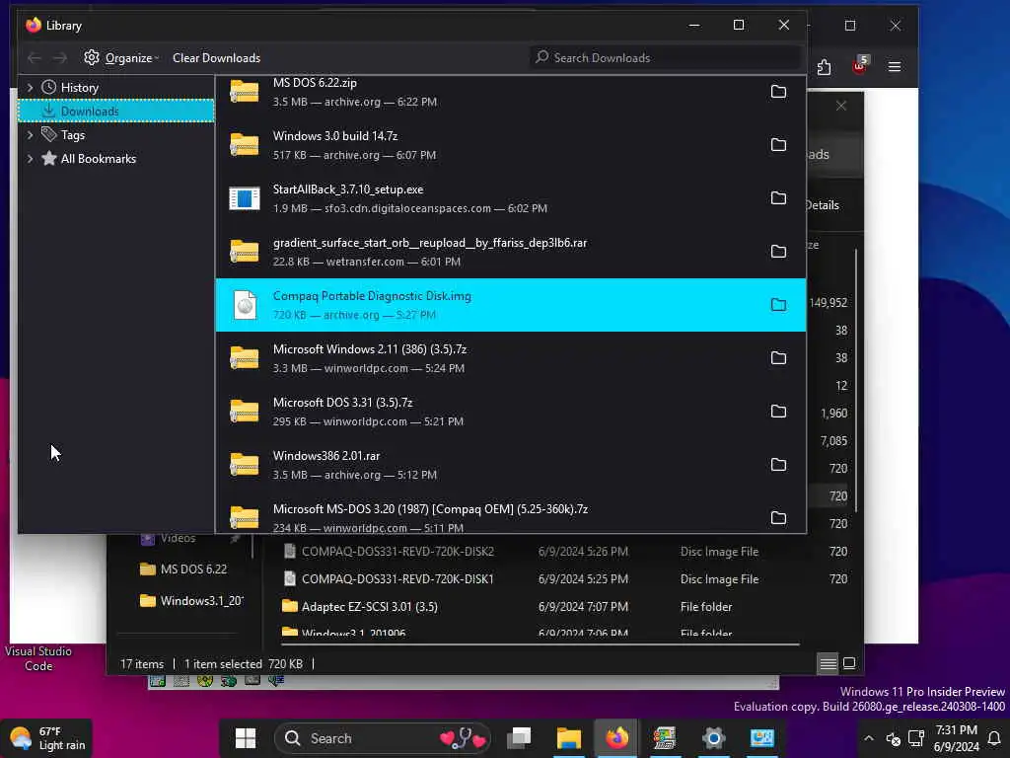Select Windows 3.0 build 14.7z entry

click(510, 144)
